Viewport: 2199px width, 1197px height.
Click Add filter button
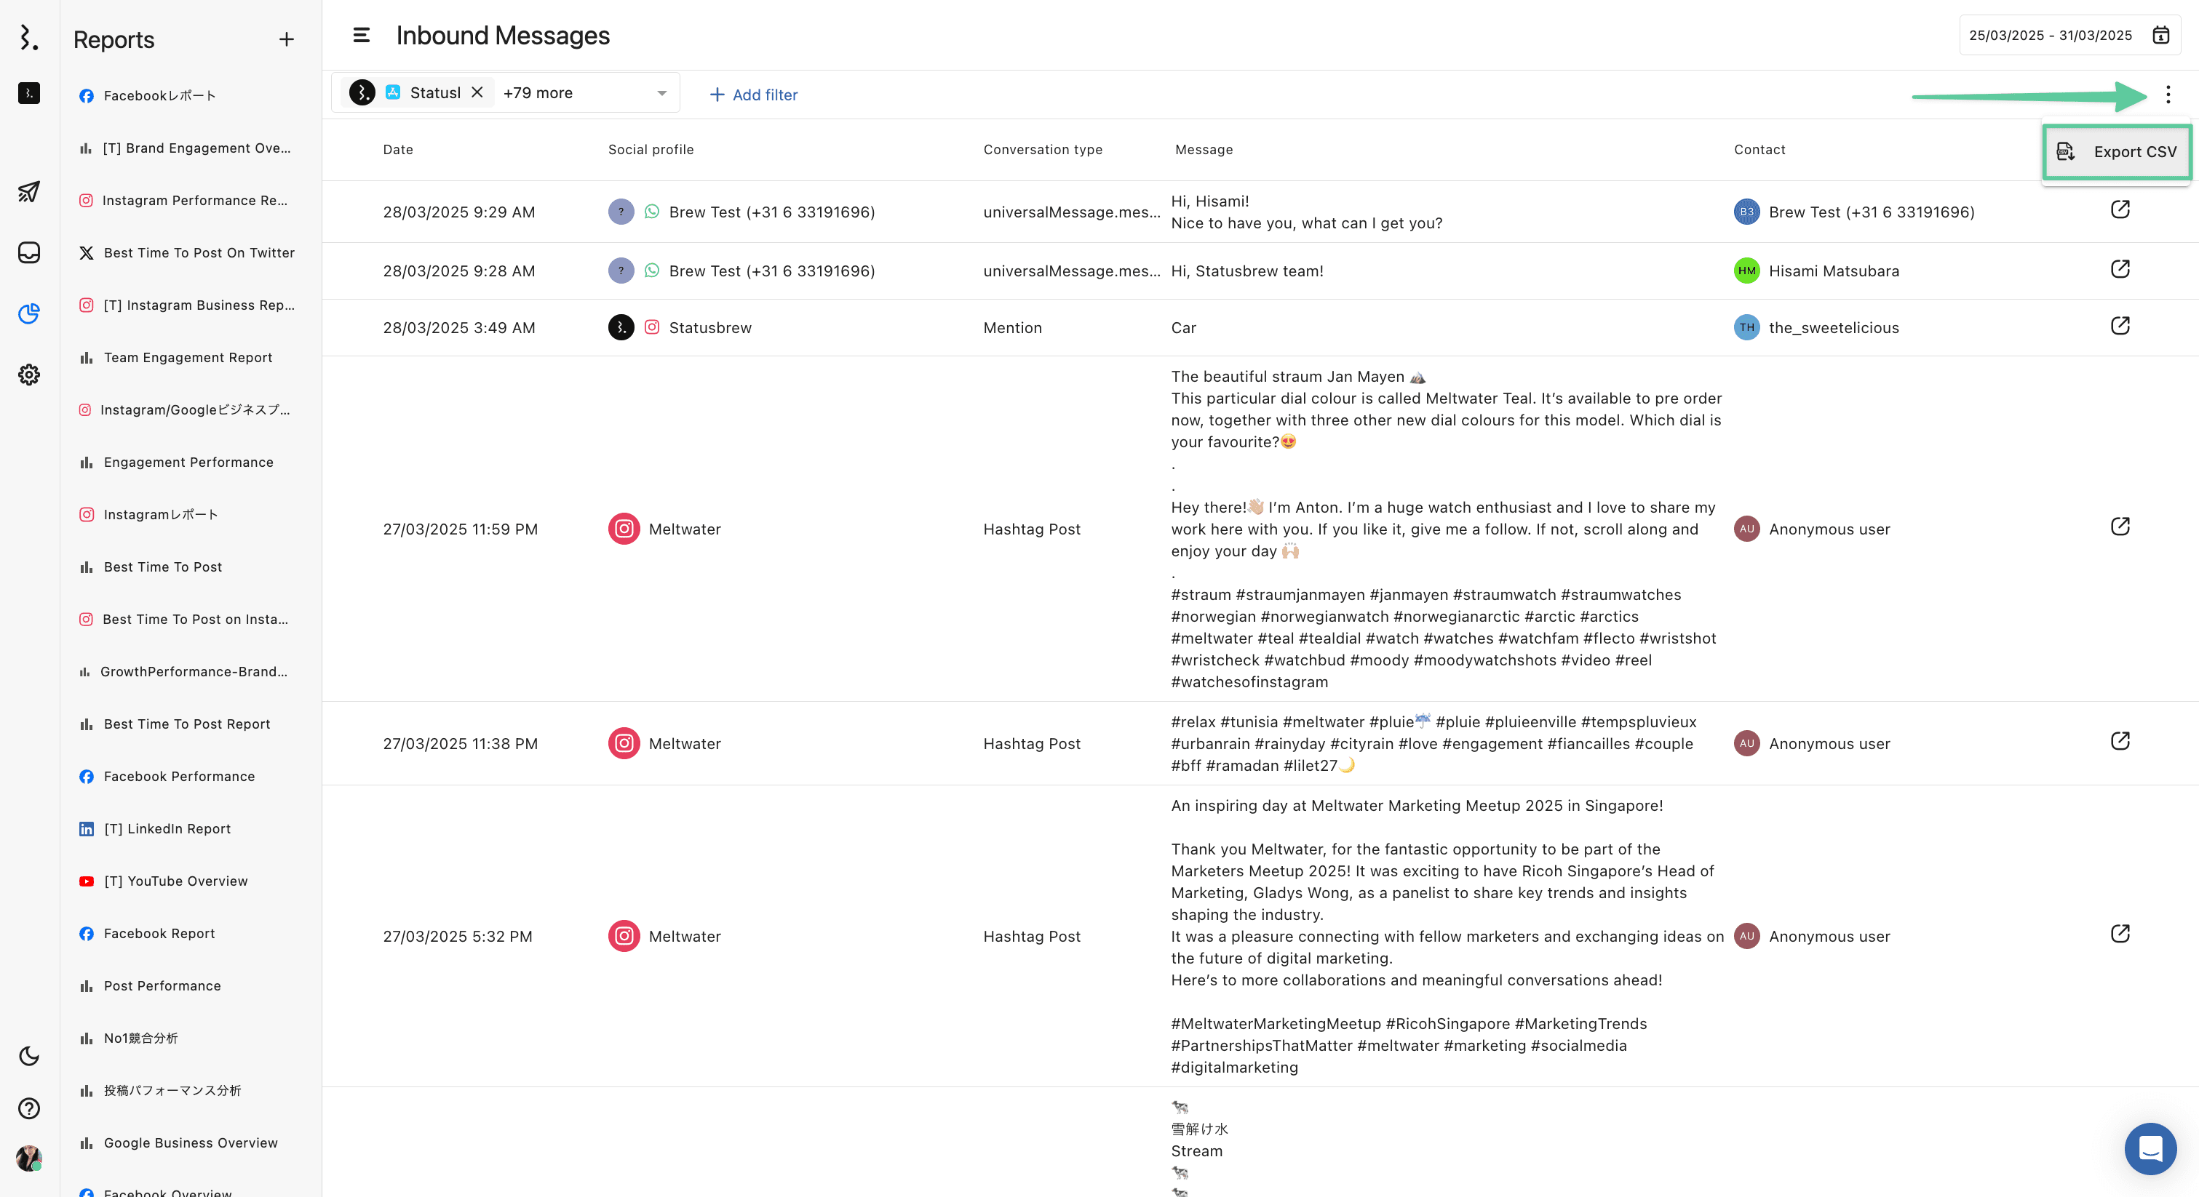point(754,95)
